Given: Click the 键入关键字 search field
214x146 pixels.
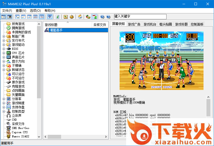Looking at the screenshot, I should tap(140, 17).
